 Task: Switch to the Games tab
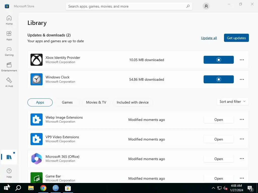click(67, 103)
